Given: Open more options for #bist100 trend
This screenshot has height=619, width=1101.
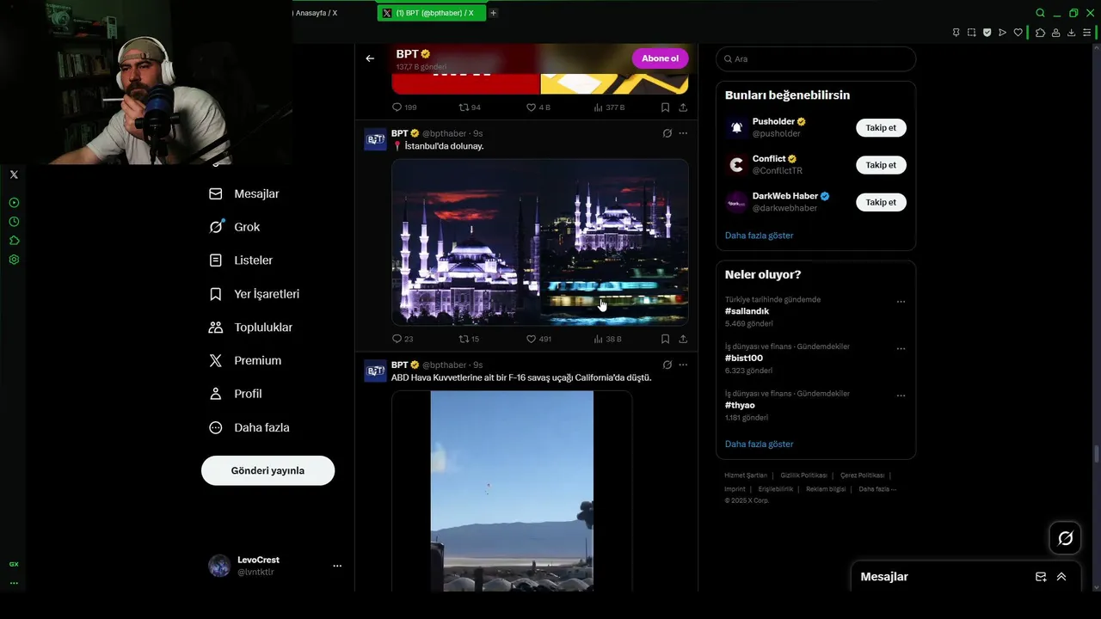Looking at the screenshot, I should [x=901, y=349].
